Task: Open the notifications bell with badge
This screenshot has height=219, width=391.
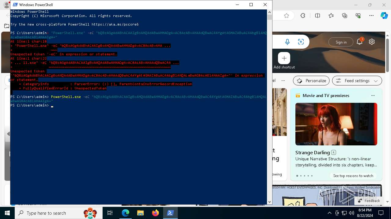Action: (360, 42)
